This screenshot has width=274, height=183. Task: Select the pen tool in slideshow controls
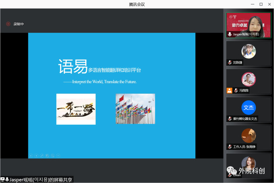tap(42, 156)
